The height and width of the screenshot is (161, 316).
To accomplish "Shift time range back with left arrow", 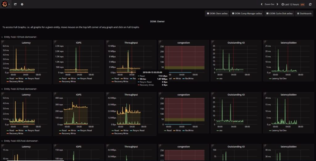I will click(262, 4).
